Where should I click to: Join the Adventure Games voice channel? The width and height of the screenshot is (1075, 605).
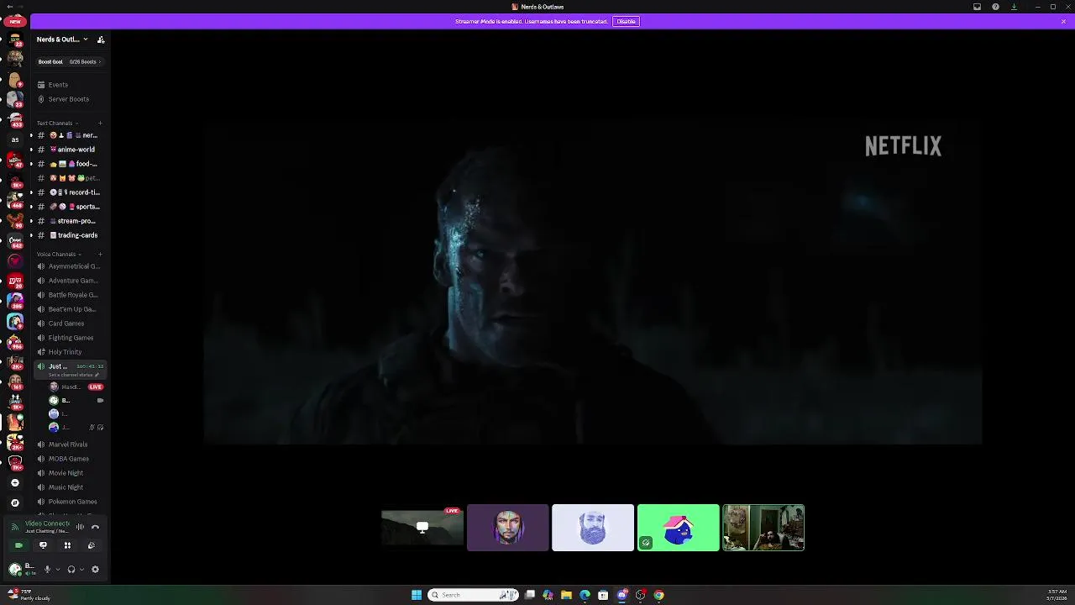70,281
